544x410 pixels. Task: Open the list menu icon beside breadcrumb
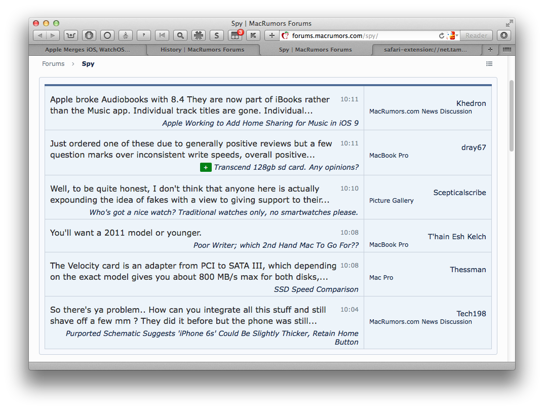click(489, 63)
